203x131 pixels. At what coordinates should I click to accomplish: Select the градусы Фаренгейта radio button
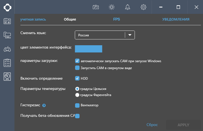tap(77, 95)
